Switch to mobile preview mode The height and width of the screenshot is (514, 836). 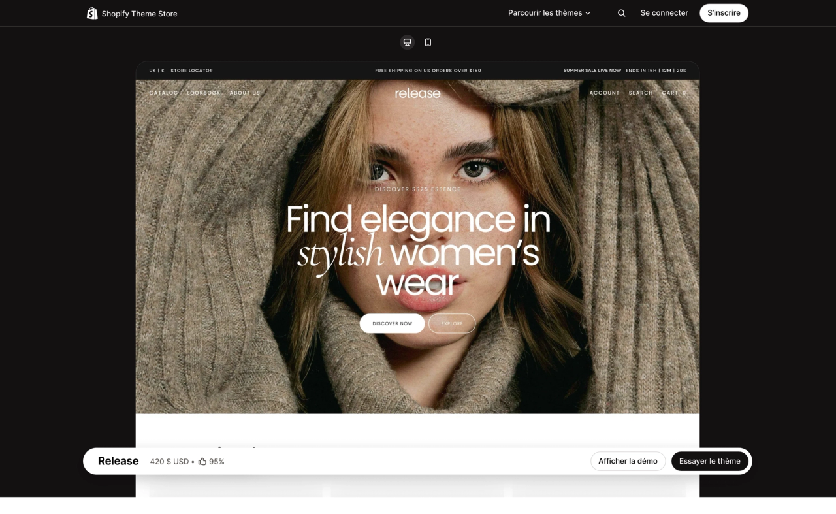pyautogui.click(x=428, y=42)
